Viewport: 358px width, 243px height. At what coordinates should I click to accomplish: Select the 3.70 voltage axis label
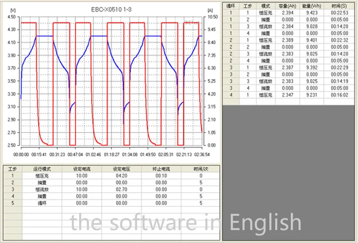(12, 68)
